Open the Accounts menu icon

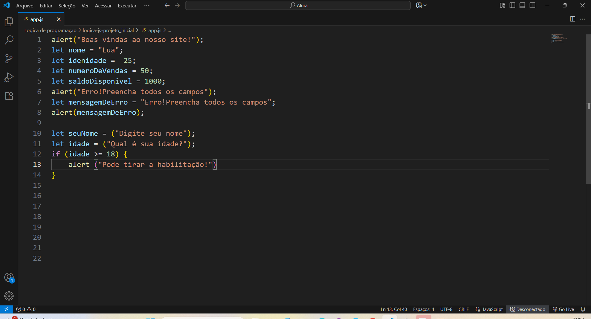9,278
